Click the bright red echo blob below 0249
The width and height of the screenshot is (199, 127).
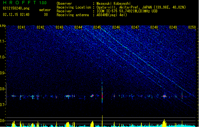tap(165, 96)
